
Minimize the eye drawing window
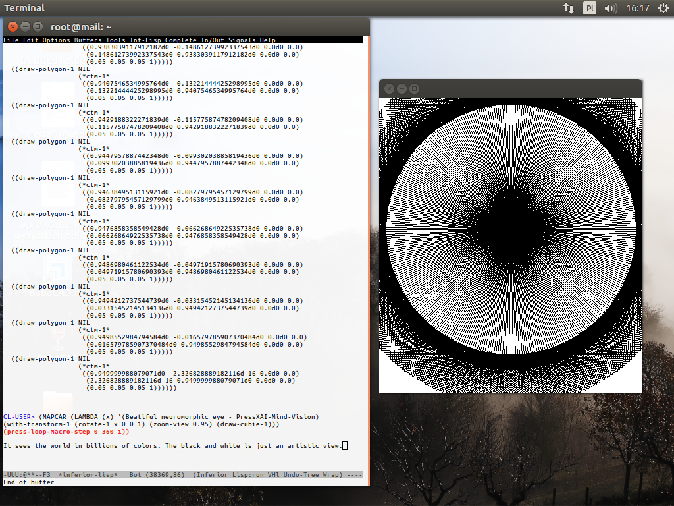402,89
